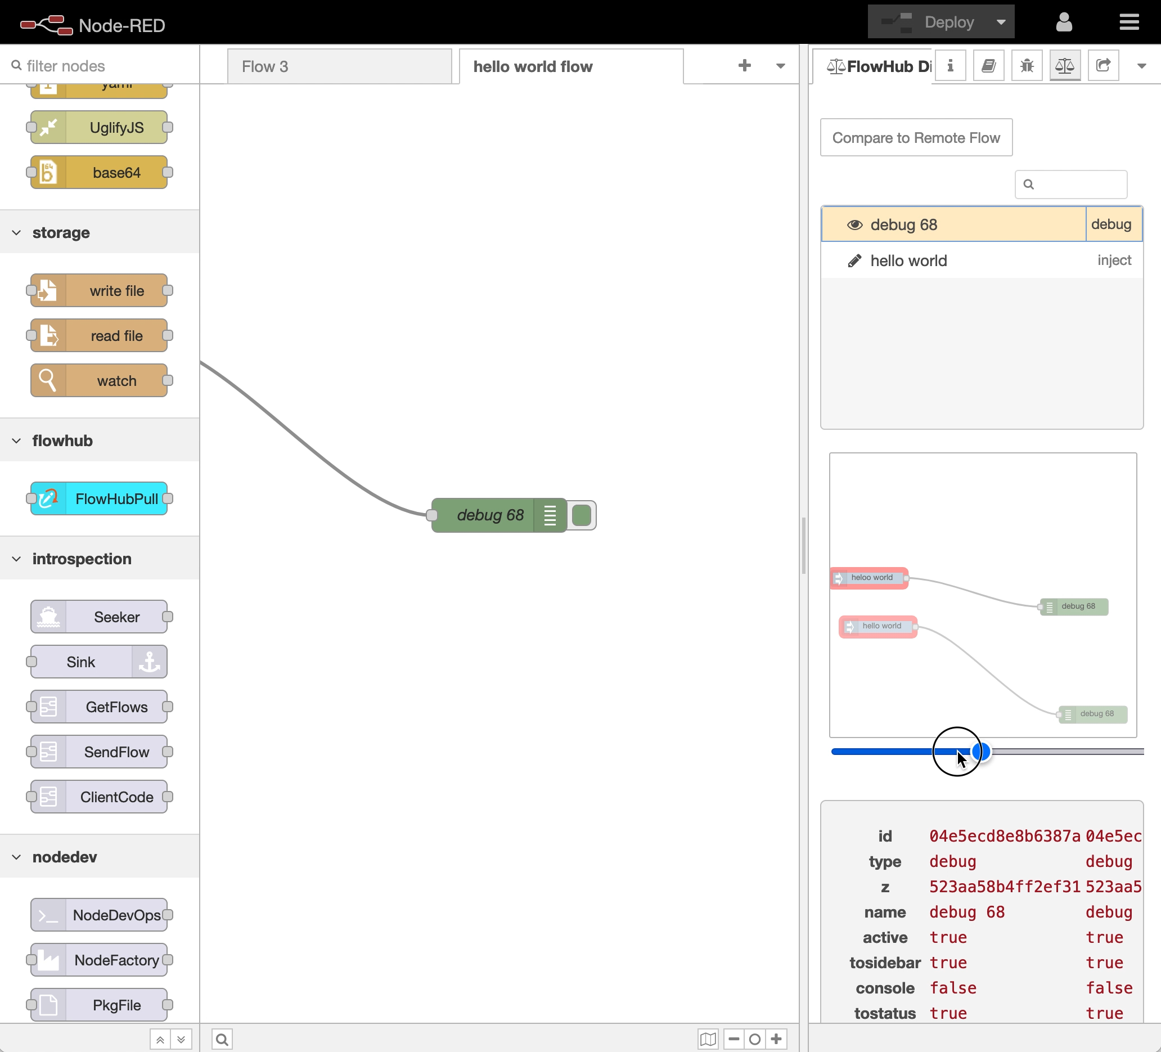Image resolution: width=1161 pixels, height=1052 pixels.
Task: Switch to the Flow 3 tab
Action: click(x=339, y=66)
